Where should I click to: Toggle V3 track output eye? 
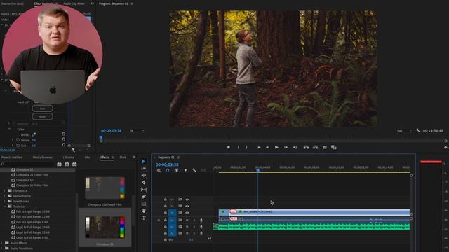click(x=187, y=199)
